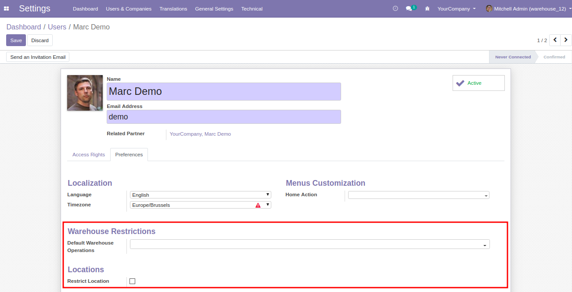Go to next record arrow

(x=566, y=40)
